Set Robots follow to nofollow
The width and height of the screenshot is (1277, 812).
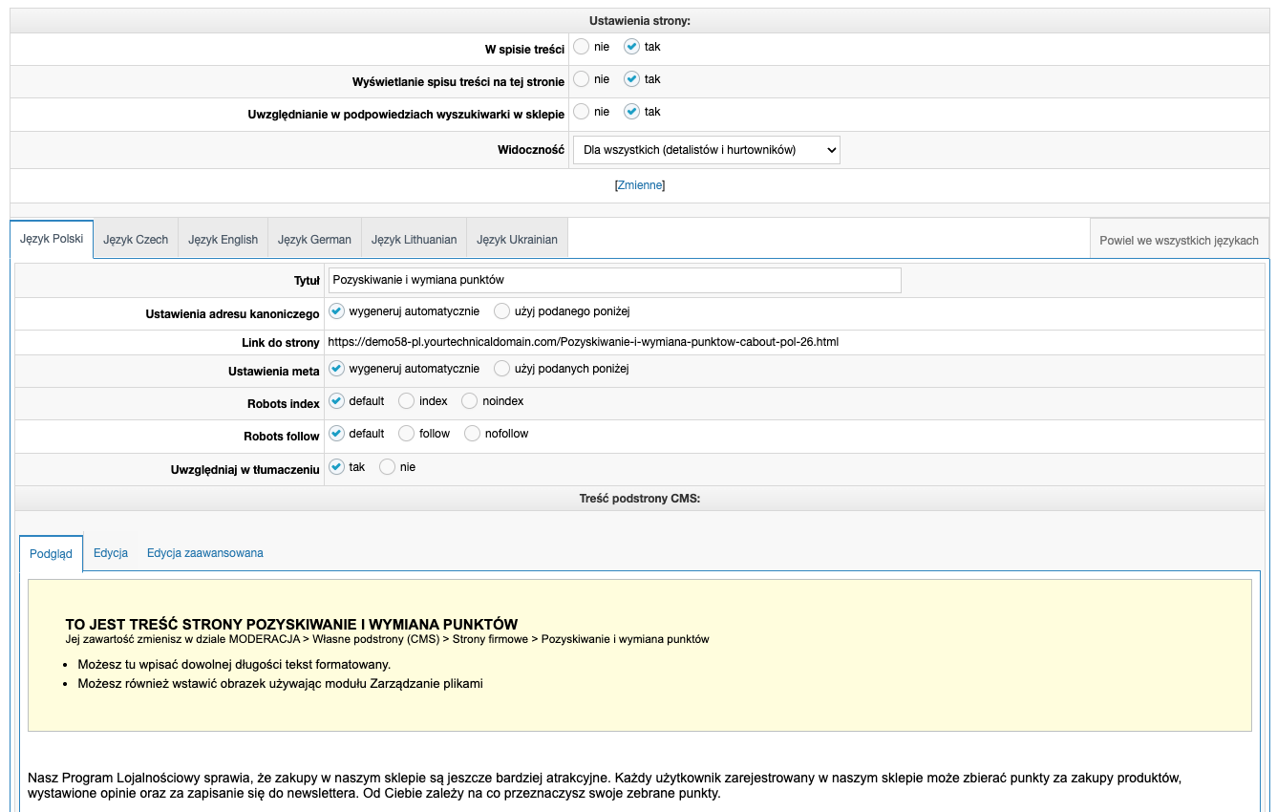click(473, 434)
